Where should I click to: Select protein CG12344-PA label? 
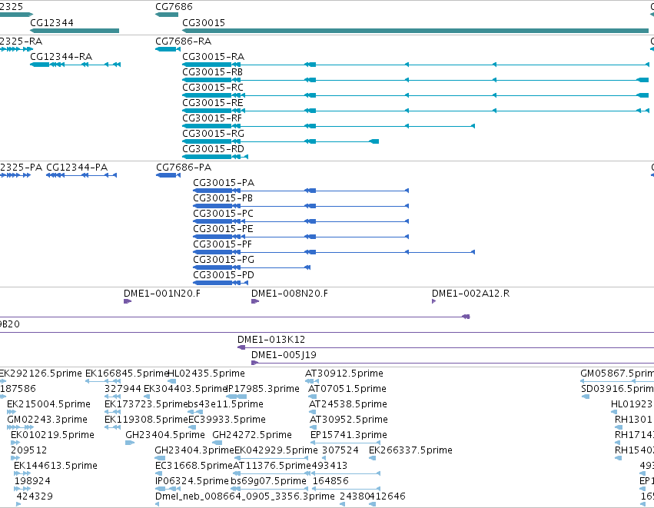coord(77,168)
